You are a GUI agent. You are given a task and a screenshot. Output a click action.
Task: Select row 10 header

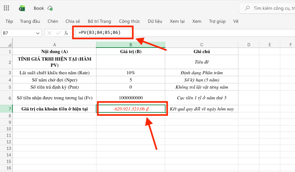point(6,129)
